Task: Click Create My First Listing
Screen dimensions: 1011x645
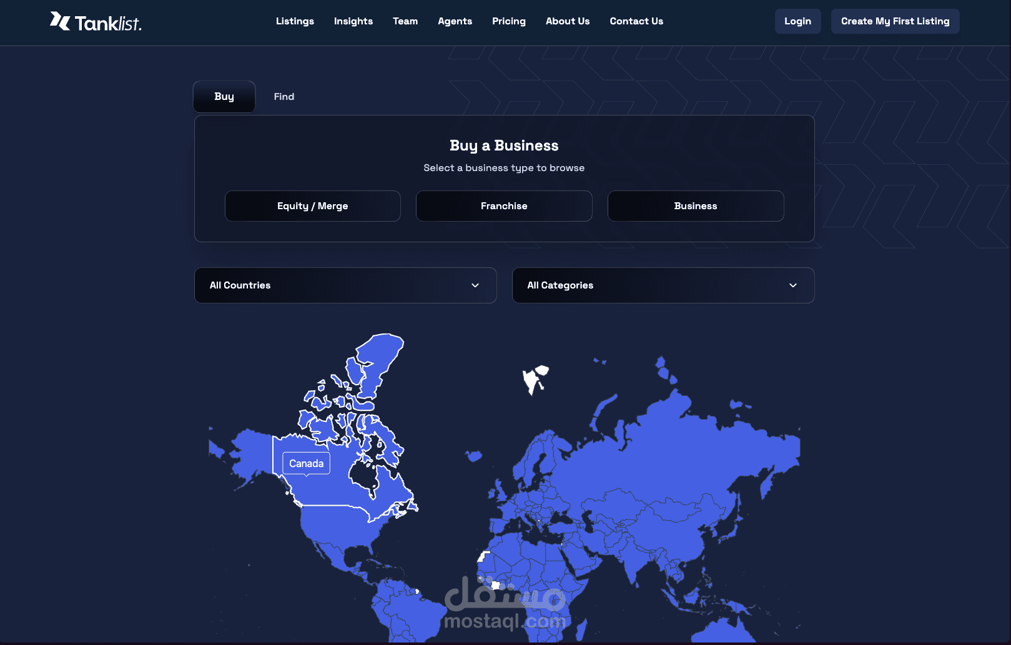Action: pos(894,21)
